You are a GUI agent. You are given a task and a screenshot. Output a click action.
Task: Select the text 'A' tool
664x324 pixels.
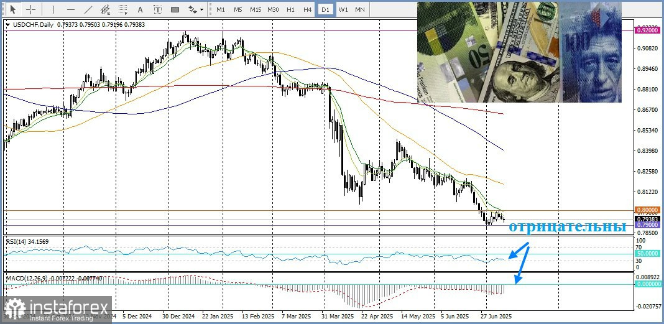[x=140, y=9]
